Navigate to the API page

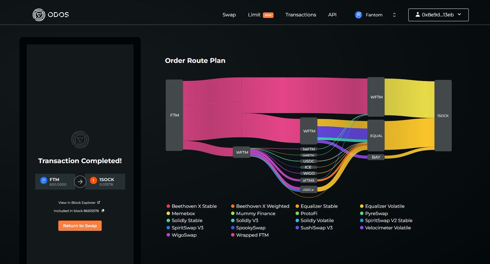tap(332, 15)
